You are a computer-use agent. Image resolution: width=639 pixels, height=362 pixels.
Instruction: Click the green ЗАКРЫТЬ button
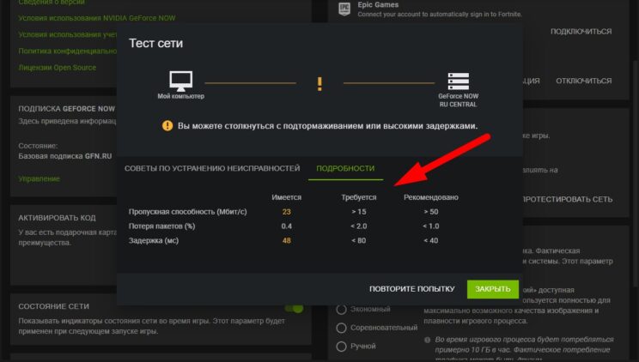click(x=493, y=289)
